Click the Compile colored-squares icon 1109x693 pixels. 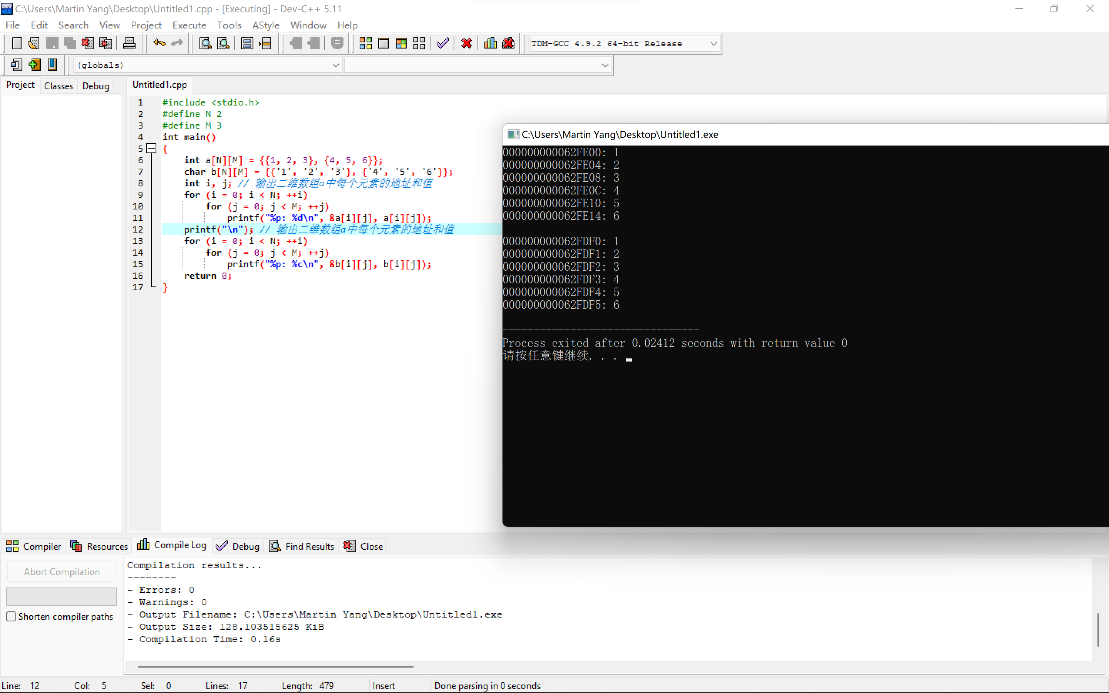(365, 44)
